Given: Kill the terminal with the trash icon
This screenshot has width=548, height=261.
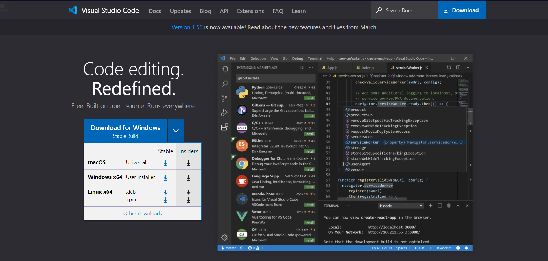Looking at the screenshot, I should 449,206.
